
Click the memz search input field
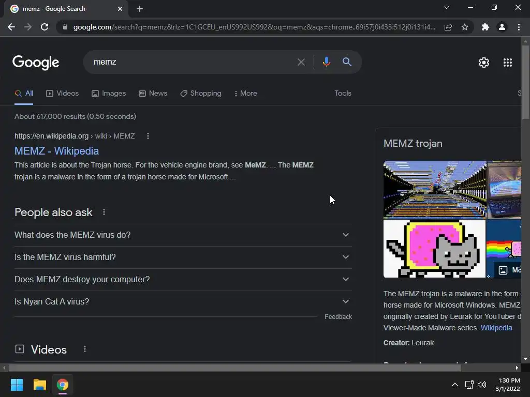[193, 62]
